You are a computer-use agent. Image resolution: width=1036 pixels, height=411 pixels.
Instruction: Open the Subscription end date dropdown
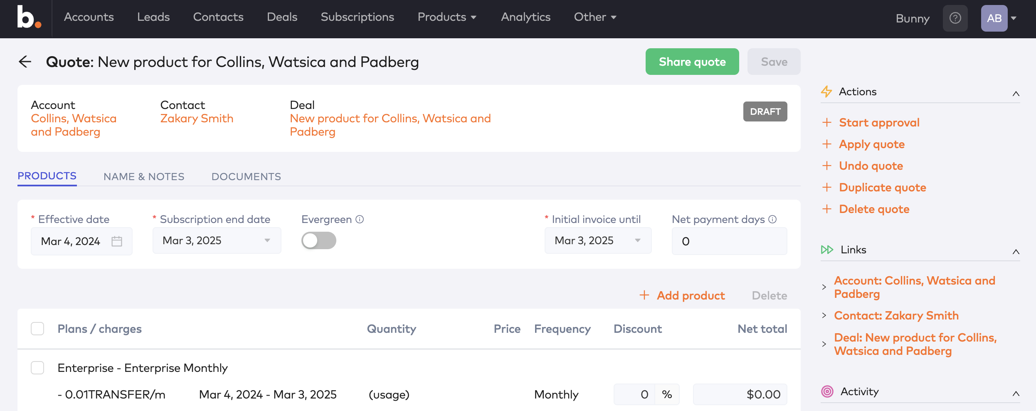click(267, 240)
